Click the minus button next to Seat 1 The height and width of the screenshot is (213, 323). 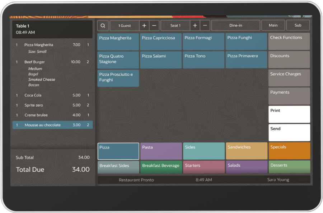(x=205, y=25)
